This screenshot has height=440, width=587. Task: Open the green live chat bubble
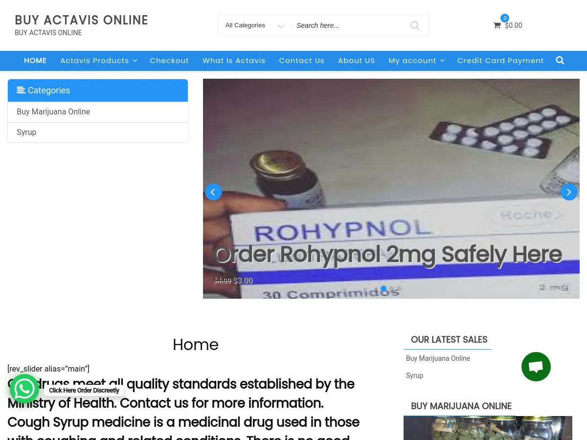(536, 367)
